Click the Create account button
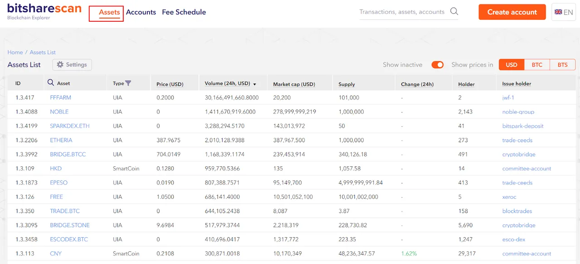The width and height of the screenshot is (580, 264). tap(512, 12)
